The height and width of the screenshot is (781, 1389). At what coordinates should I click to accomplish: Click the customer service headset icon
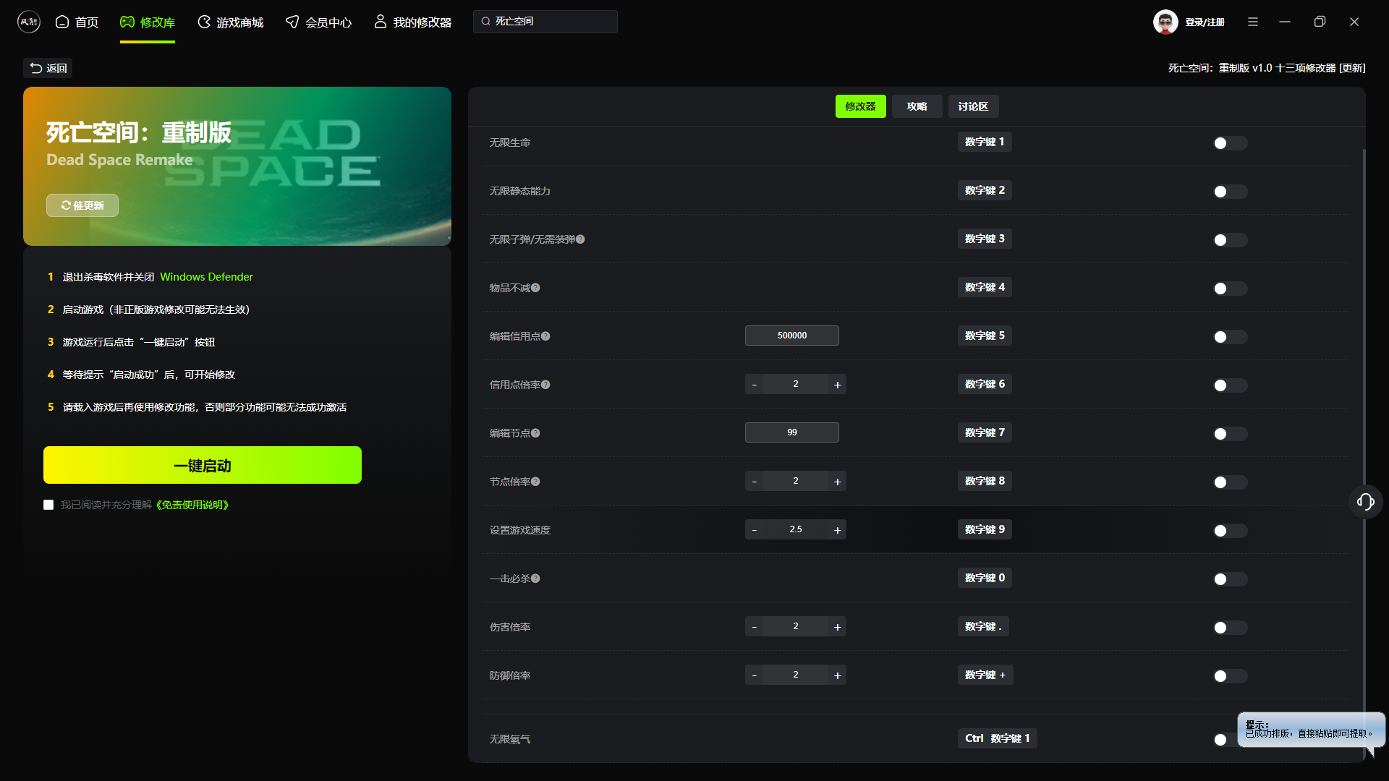1366,502
